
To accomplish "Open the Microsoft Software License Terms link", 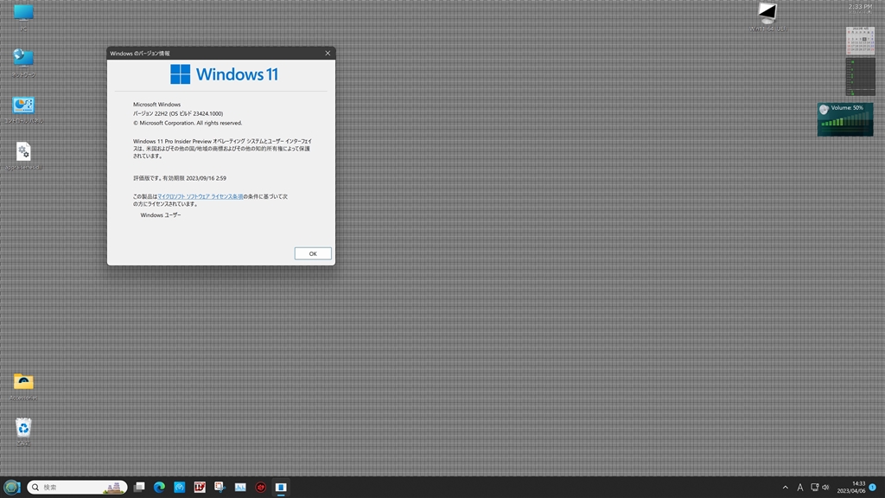I will click(x=200, y=196).
